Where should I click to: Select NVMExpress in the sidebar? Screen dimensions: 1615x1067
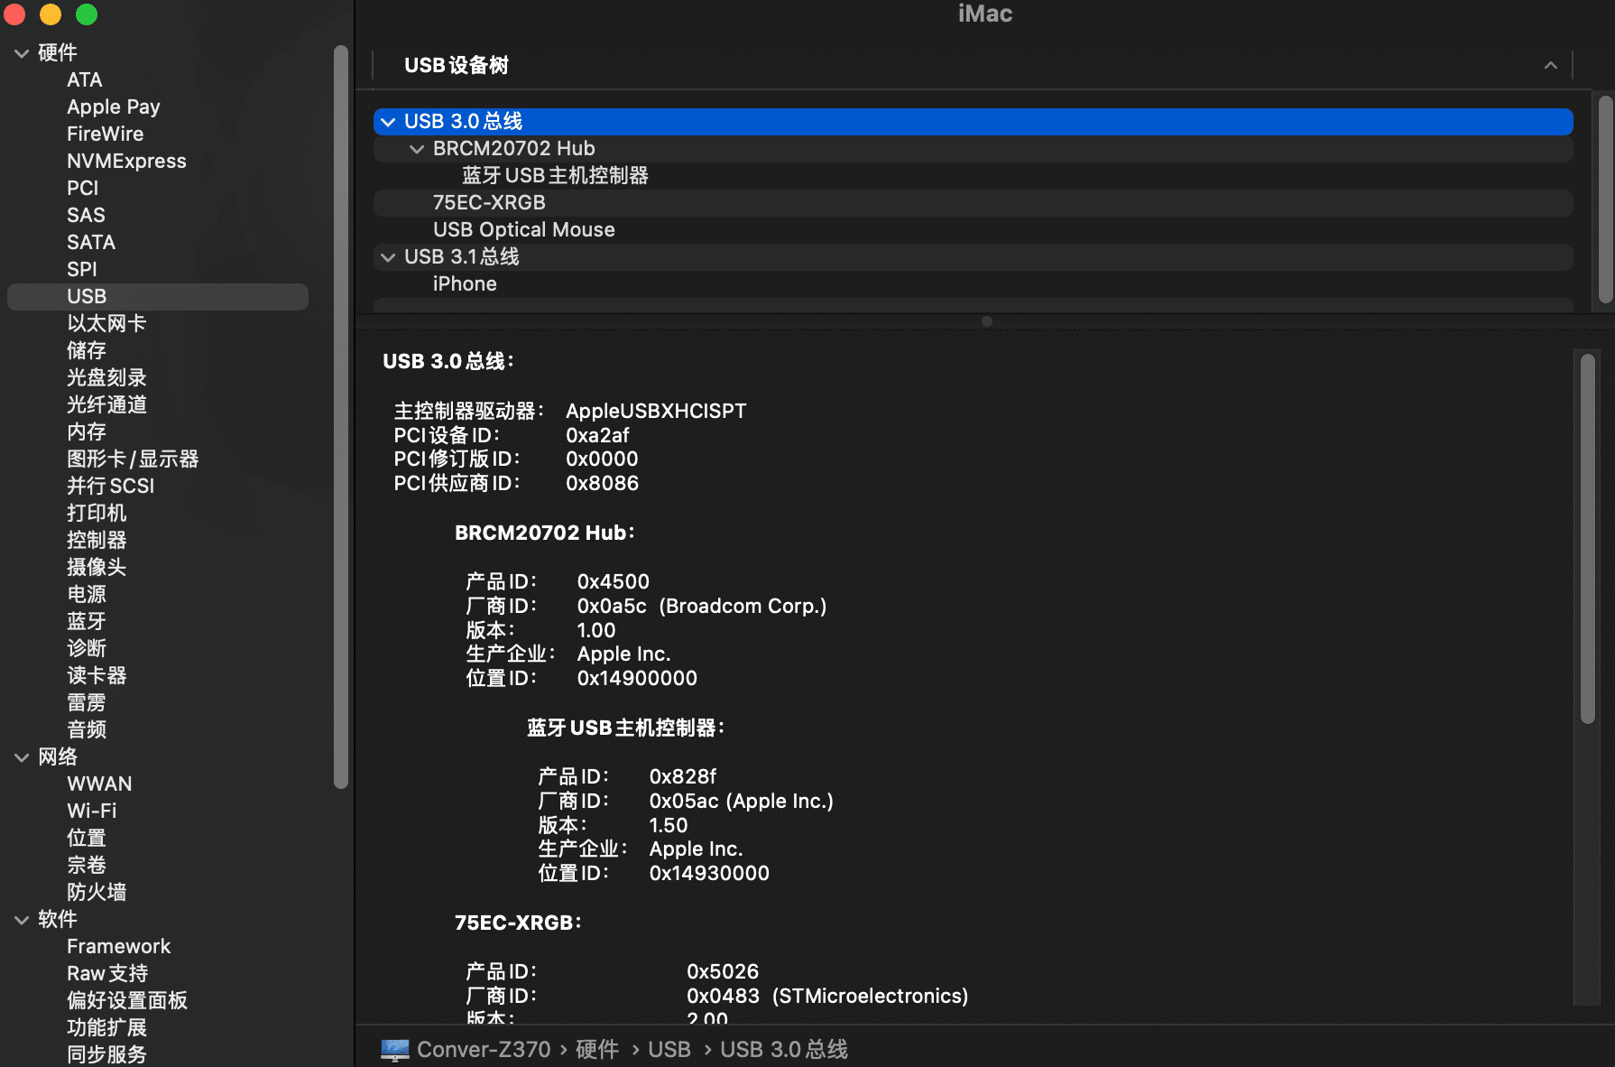click(x=126, y=161)
